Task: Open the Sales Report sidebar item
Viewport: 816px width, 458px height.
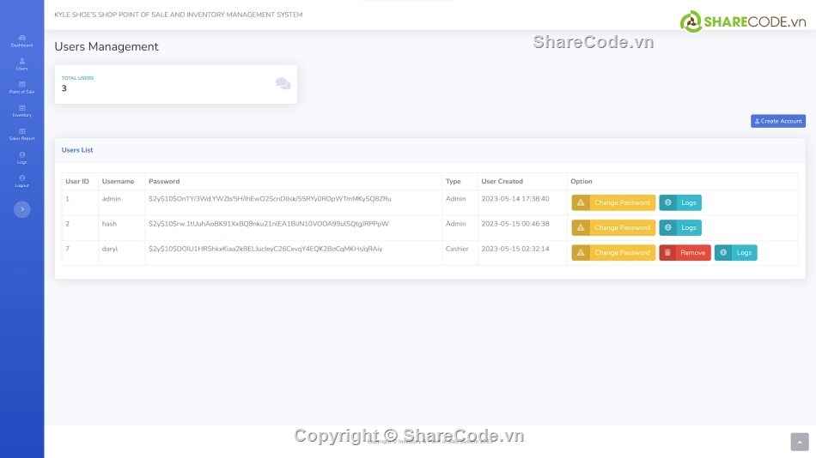Action: 21,134
